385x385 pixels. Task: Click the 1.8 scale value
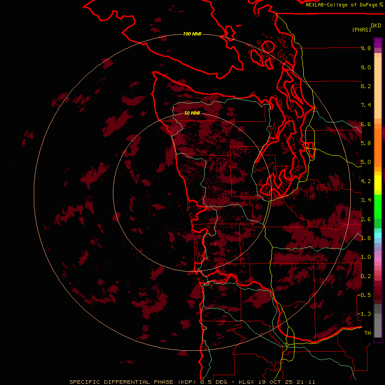[366, 238]
